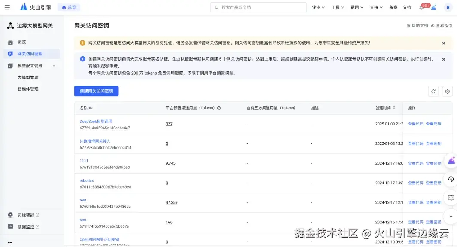457x247 pixels.
Task: Open the 数据监控 external link
Action: point(28,226)
